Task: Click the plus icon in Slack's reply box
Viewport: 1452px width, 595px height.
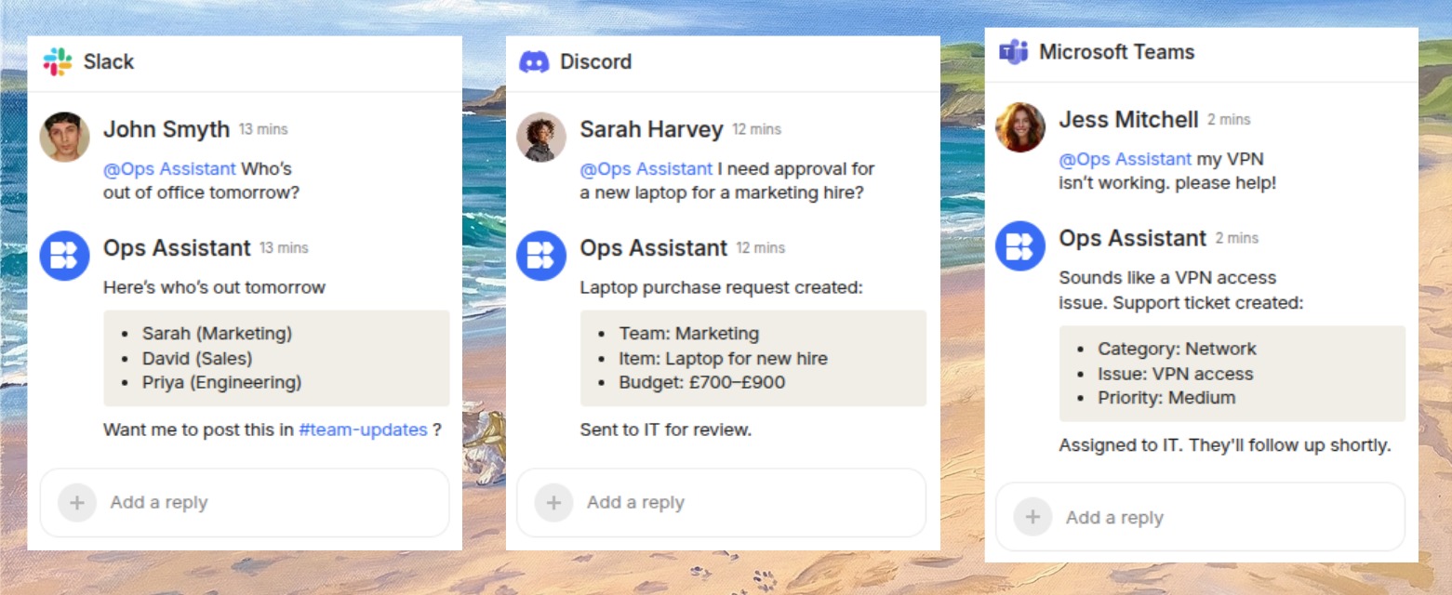Action: [x=77, y=502]
